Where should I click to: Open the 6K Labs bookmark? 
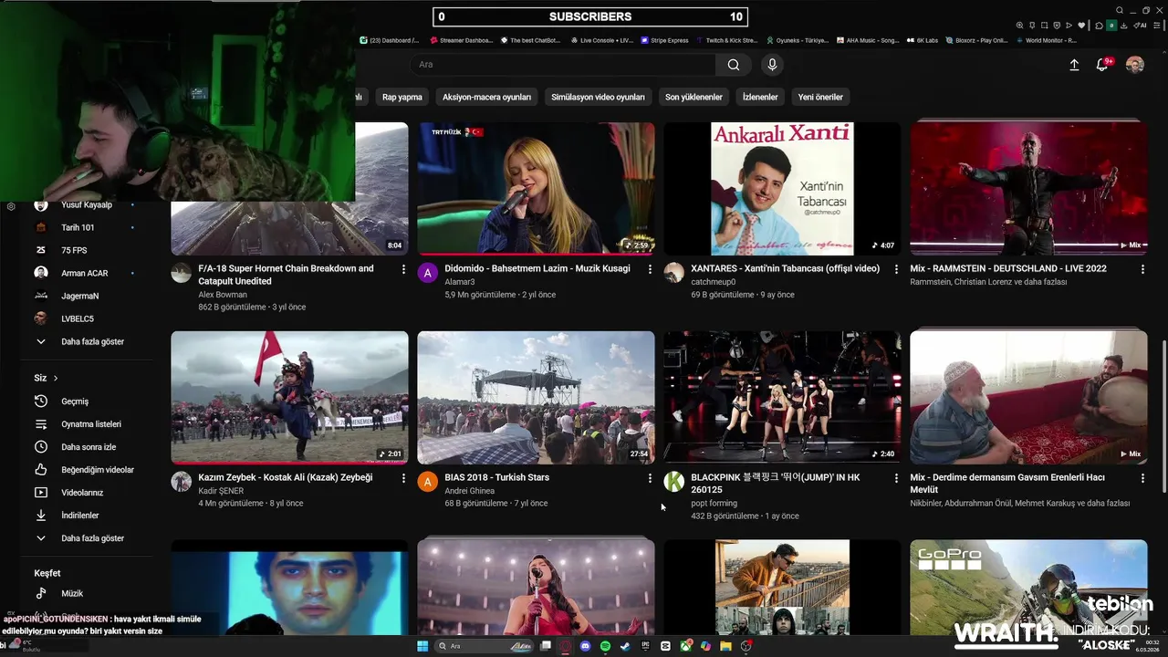coord(922,40)
